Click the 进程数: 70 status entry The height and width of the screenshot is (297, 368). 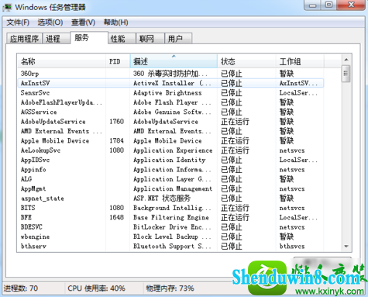pos(21,288)
